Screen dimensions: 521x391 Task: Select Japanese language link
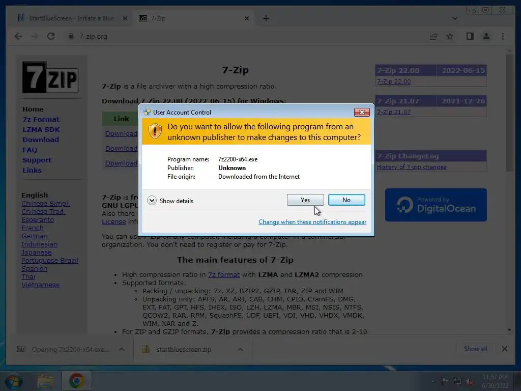click(36, 253)
